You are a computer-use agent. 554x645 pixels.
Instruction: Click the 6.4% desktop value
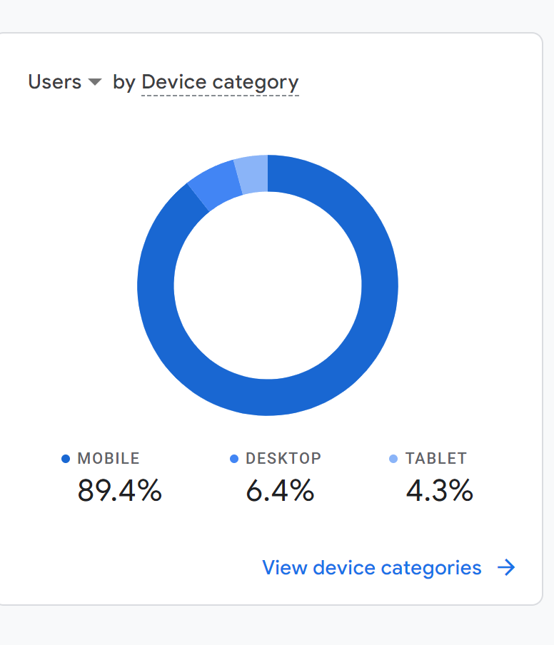click(x=280, y=490)
